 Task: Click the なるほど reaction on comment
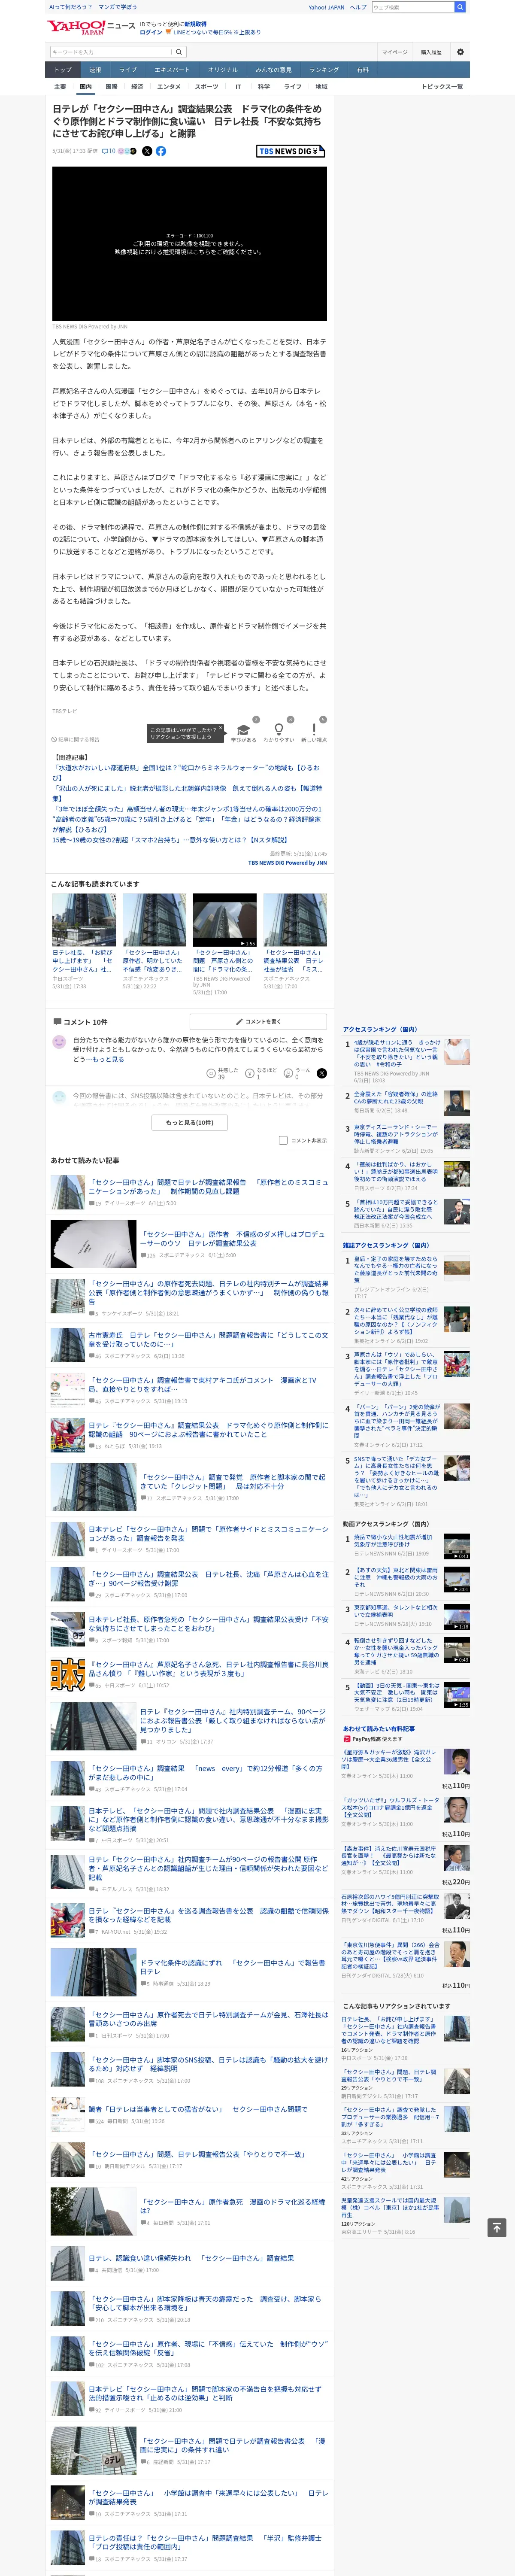(x=262, y=1073)
